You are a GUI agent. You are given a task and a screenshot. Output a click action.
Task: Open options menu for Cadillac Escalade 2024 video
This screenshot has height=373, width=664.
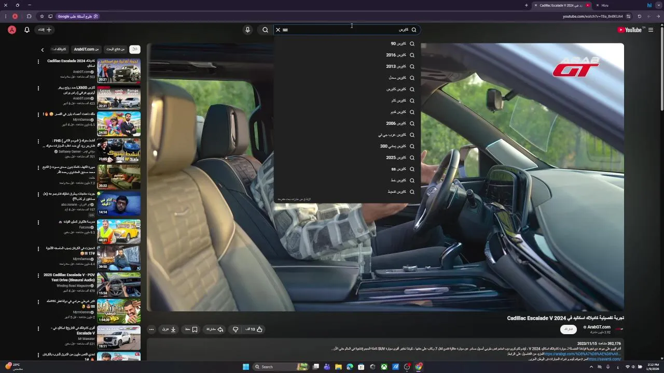38,62
